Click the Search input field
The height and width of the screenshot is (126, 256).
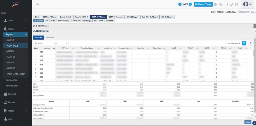(44, 43)
